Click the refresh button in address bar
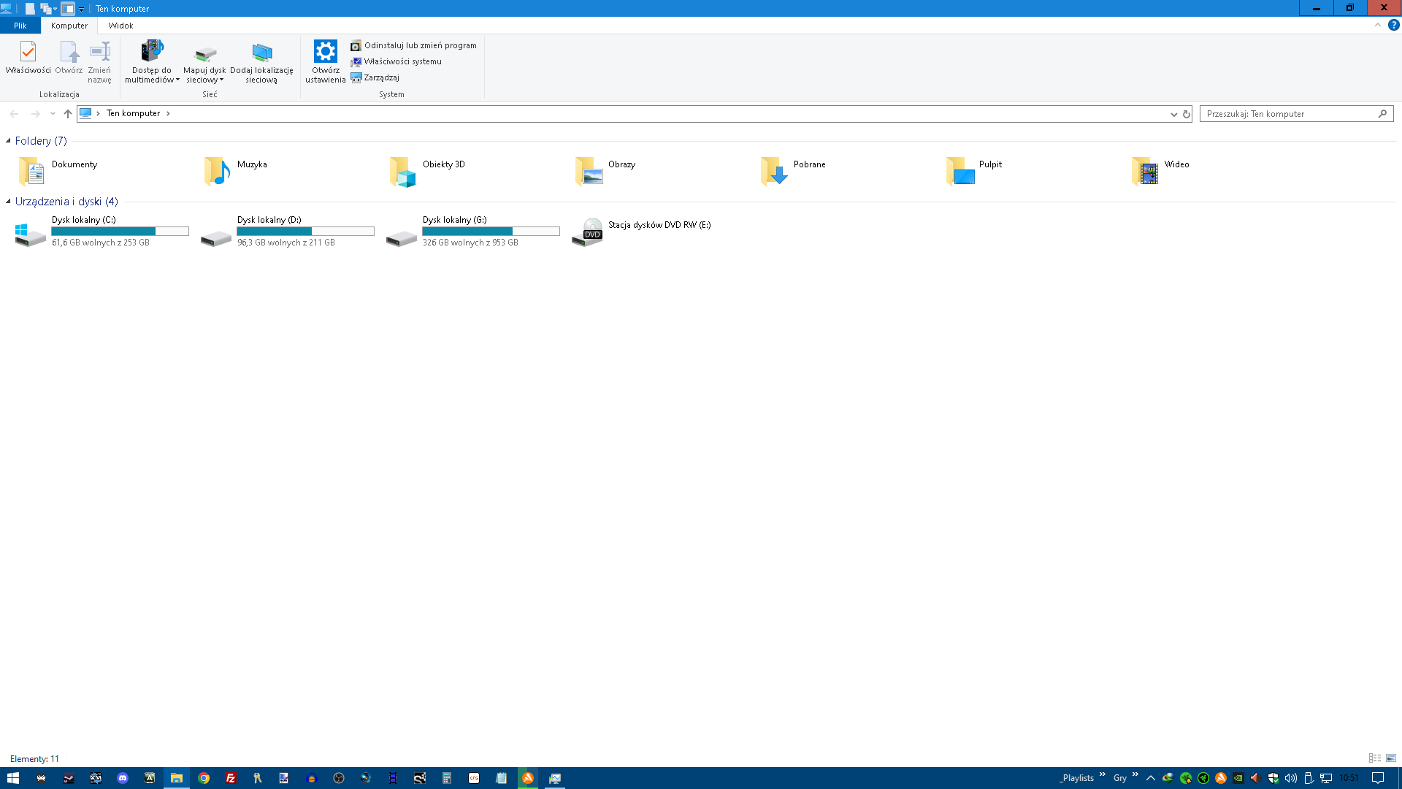Viewport: 1402px width, 789px height. point(1187,114)
